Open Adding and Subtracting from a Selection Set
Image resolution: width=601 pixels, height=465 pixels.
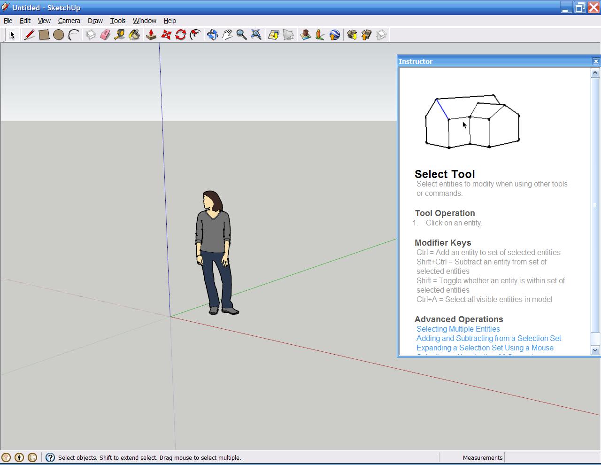point(488,338)
